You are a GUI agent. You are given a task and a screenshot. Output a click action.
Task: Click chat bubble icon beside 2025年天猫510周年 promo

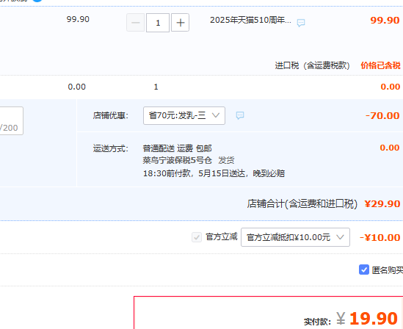tap(301, 23)
